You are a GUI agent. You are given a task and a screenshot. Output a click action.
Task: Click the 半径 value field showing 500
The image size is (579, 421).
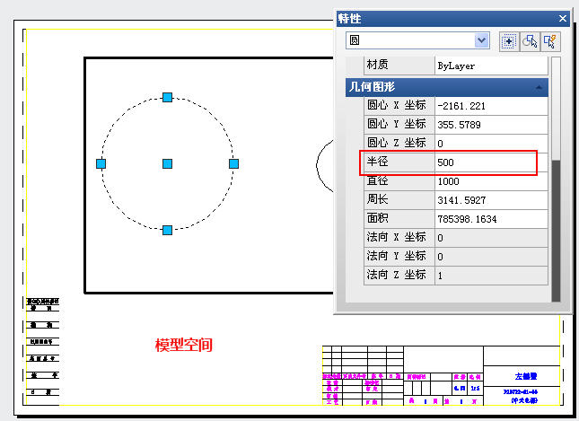click(x=490, y=162)
